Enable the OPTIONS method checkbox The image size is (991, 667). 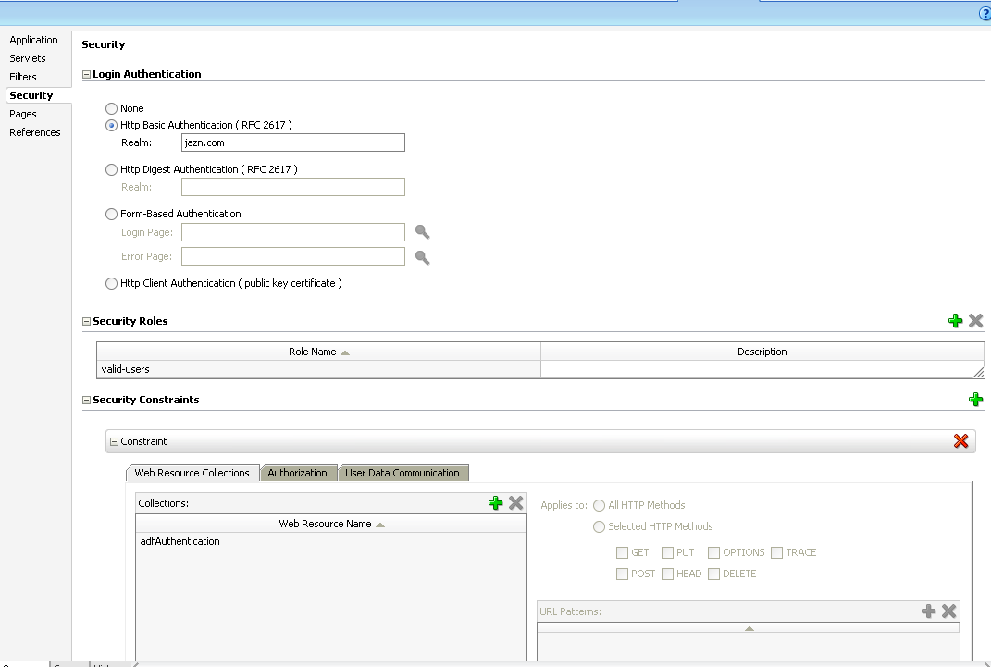pyautogui.click(x=713, y=552)
